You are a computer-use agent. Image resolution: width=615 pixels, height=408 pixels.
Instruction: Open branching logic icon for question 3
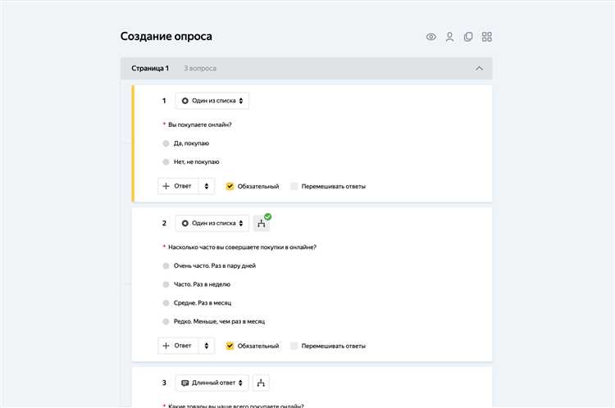pyautogui.click(x=262, y=383)
